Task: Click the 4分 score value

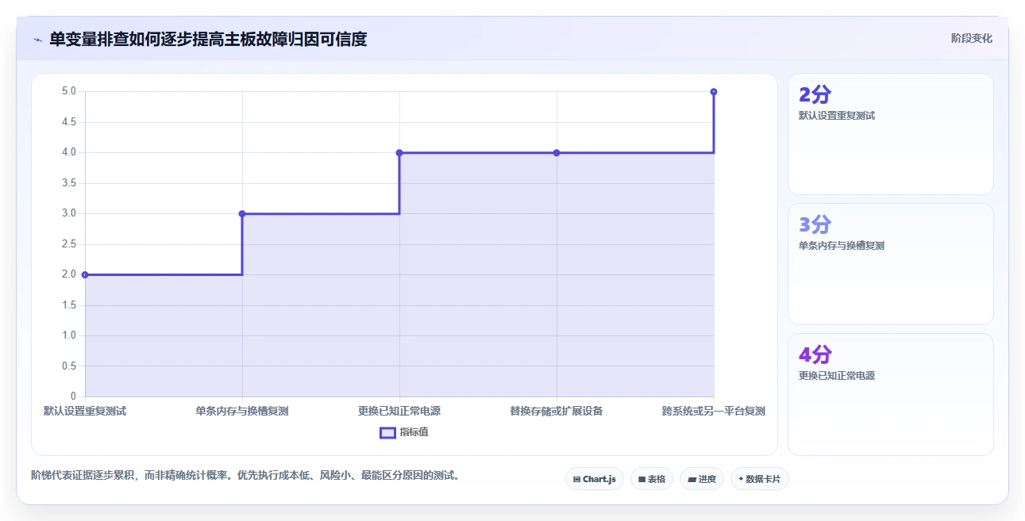Action: point(815,354)
